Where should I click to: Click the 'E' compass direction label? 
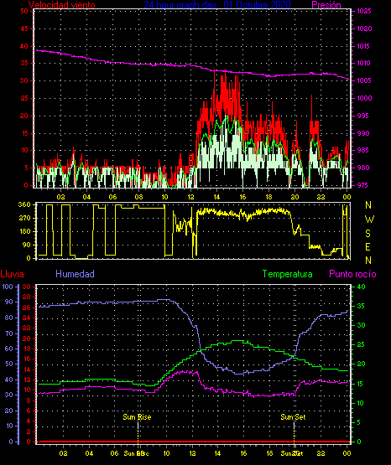368,246
